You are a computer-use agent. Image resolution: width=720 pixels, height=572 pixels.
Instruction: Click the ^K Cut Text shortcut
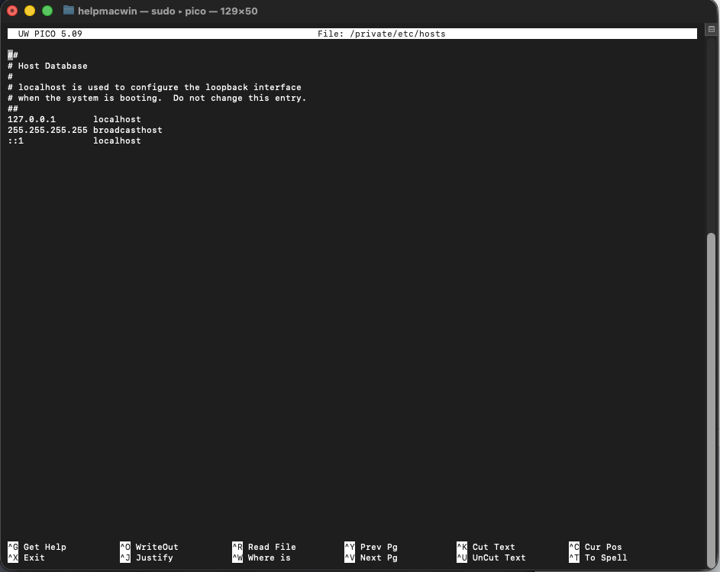click(x=486, y=547)
